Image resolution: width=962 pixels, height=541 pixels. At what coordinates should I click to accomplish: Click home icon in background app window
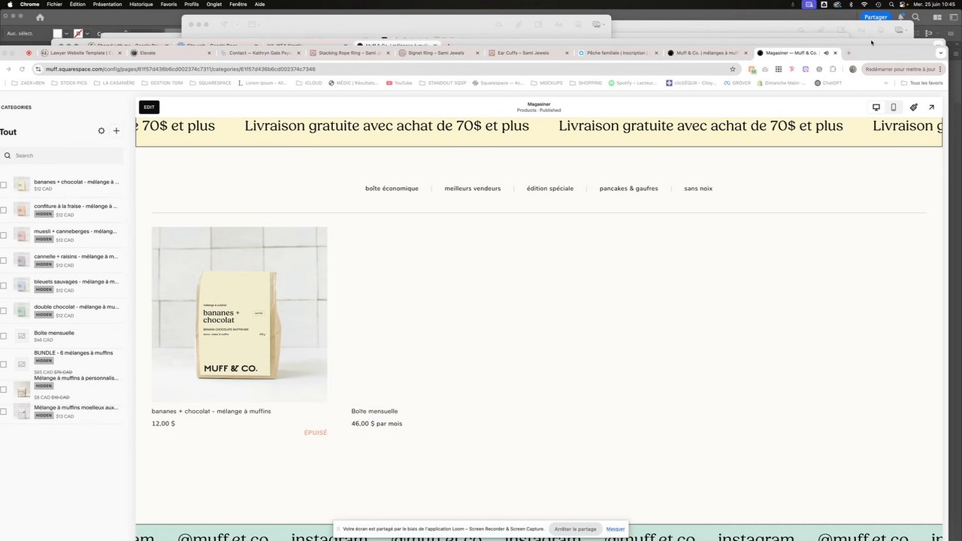pyautogui.click(x=40, y=17)
